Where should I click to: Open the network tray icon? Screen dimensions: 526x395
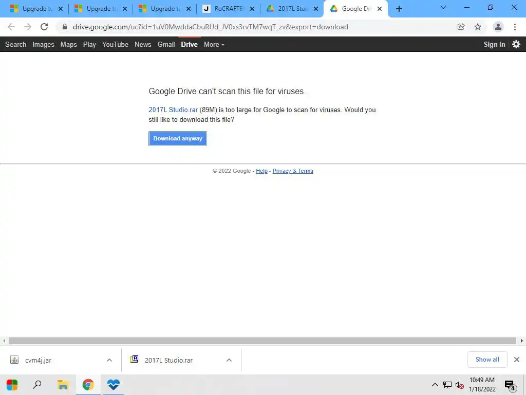pyautogui.click(x=447, y=385)
